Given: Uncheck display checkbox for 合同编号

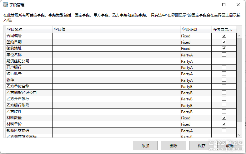Looking at the screenshot, I should click(x=224, y=36).
